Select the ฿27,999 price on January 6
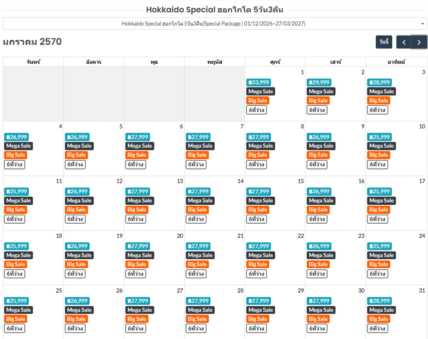The image size is (428, 339). [x=137, y=137]
